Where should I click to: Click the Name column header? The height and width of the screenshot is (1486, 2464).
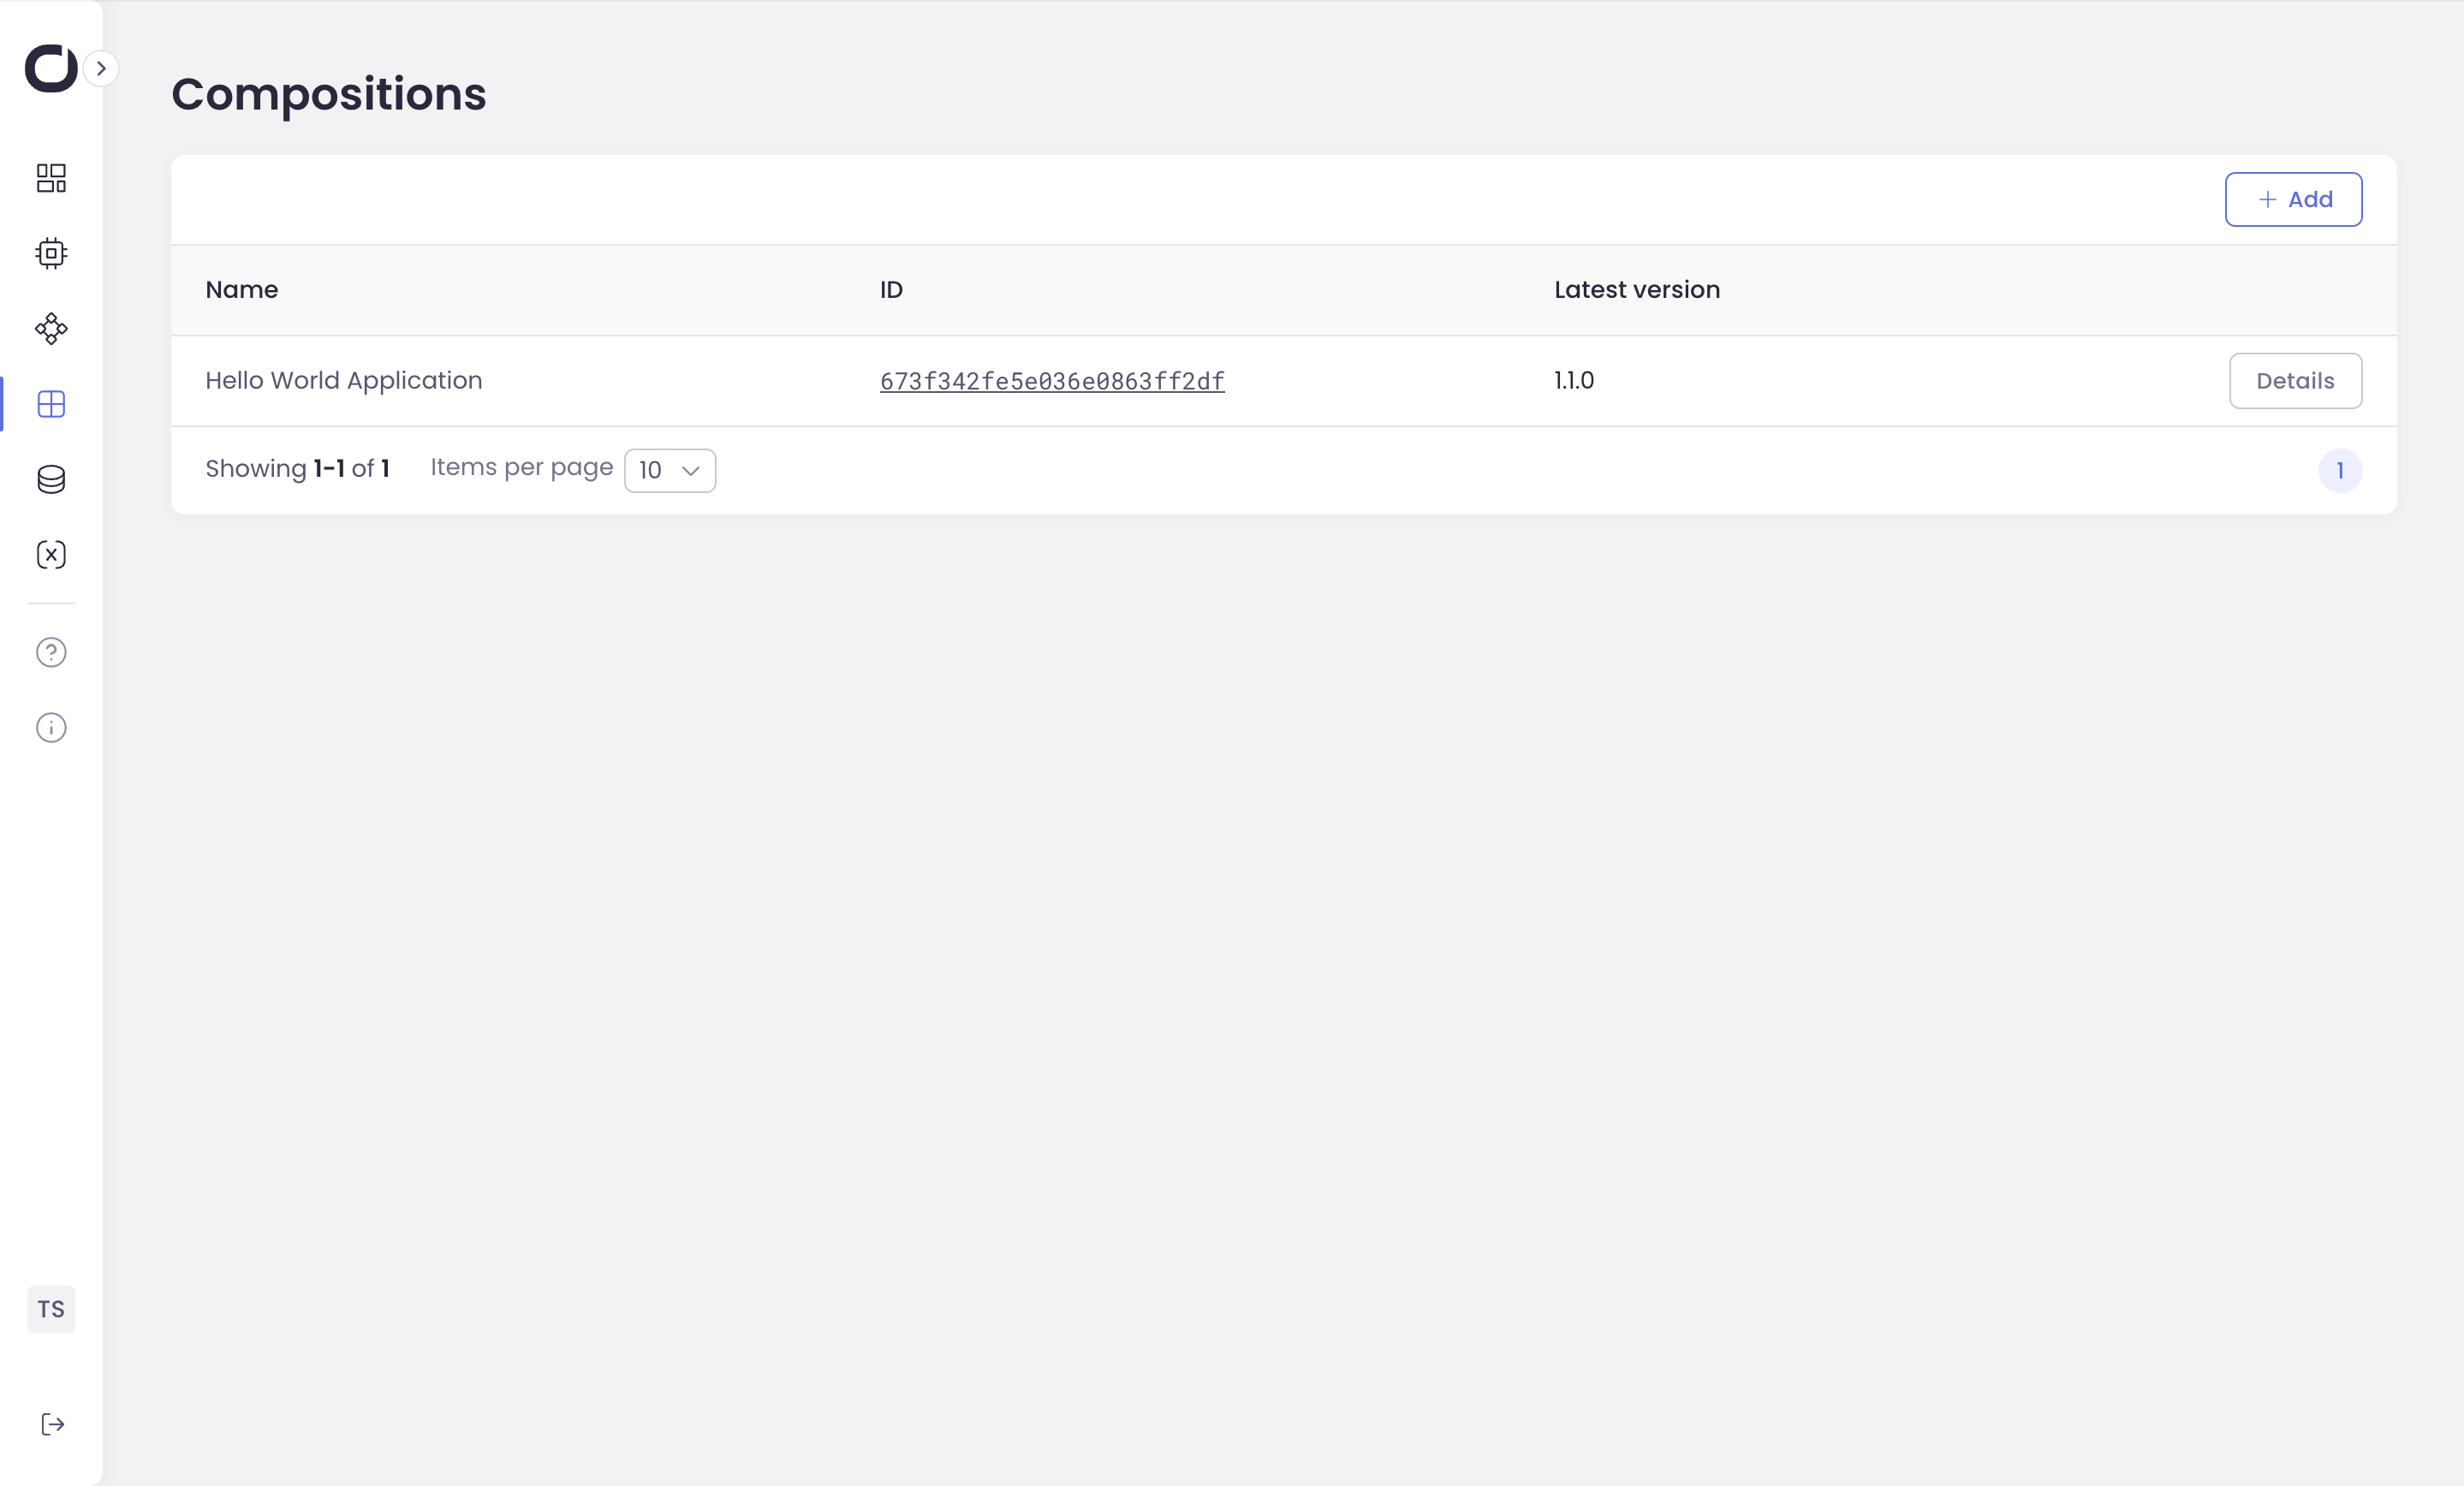[x=242, y=290]
